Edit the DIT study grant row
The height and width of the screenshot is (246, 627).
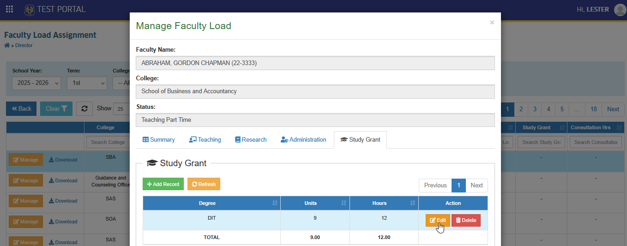pyautogui.click(x=438, y=220)
